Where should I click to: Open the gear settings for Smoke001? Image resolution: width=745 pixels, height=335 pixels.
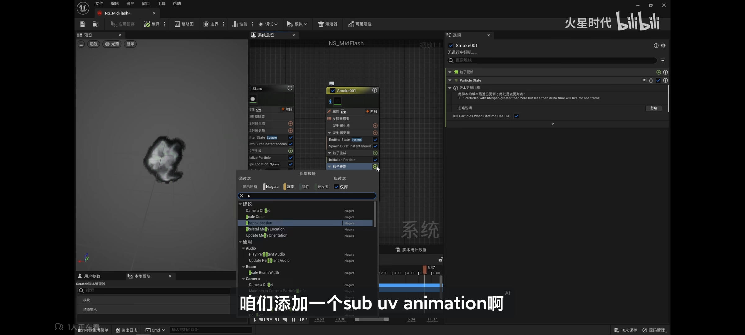pyautogui.click(x=663, y=46)
